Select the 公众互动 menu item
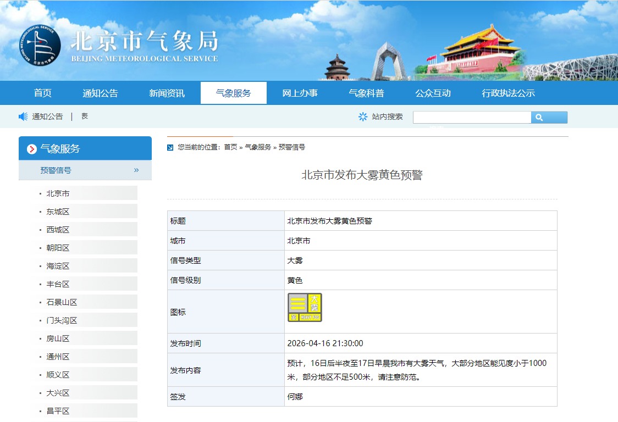Image resolution: width=618 pixels, height=422 pixels. [434, 92]
